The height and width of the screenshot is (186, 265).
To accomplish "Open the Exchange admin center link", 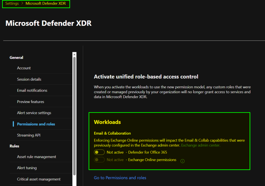I will coord(201,145).
